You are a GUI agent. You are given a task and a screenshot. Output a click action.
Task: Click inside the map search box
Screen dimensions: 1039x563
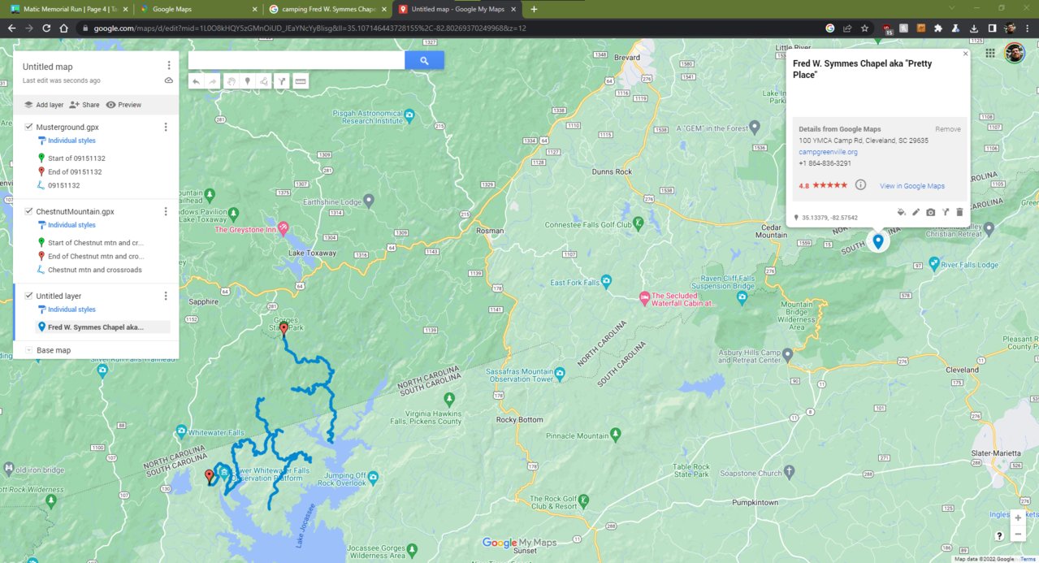[x=297, y=60]
